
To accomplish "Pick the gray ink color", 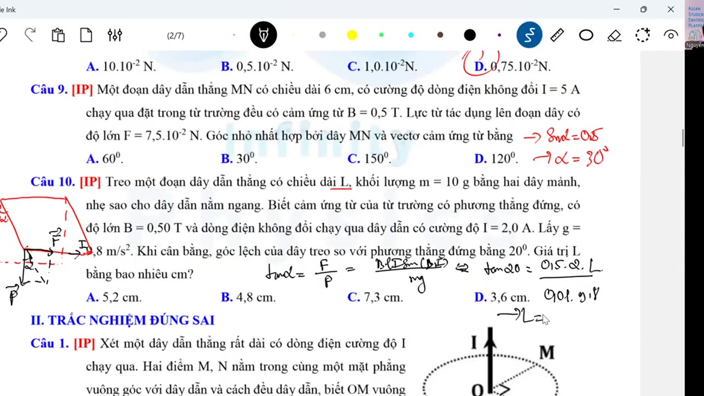I will (322, 35).
